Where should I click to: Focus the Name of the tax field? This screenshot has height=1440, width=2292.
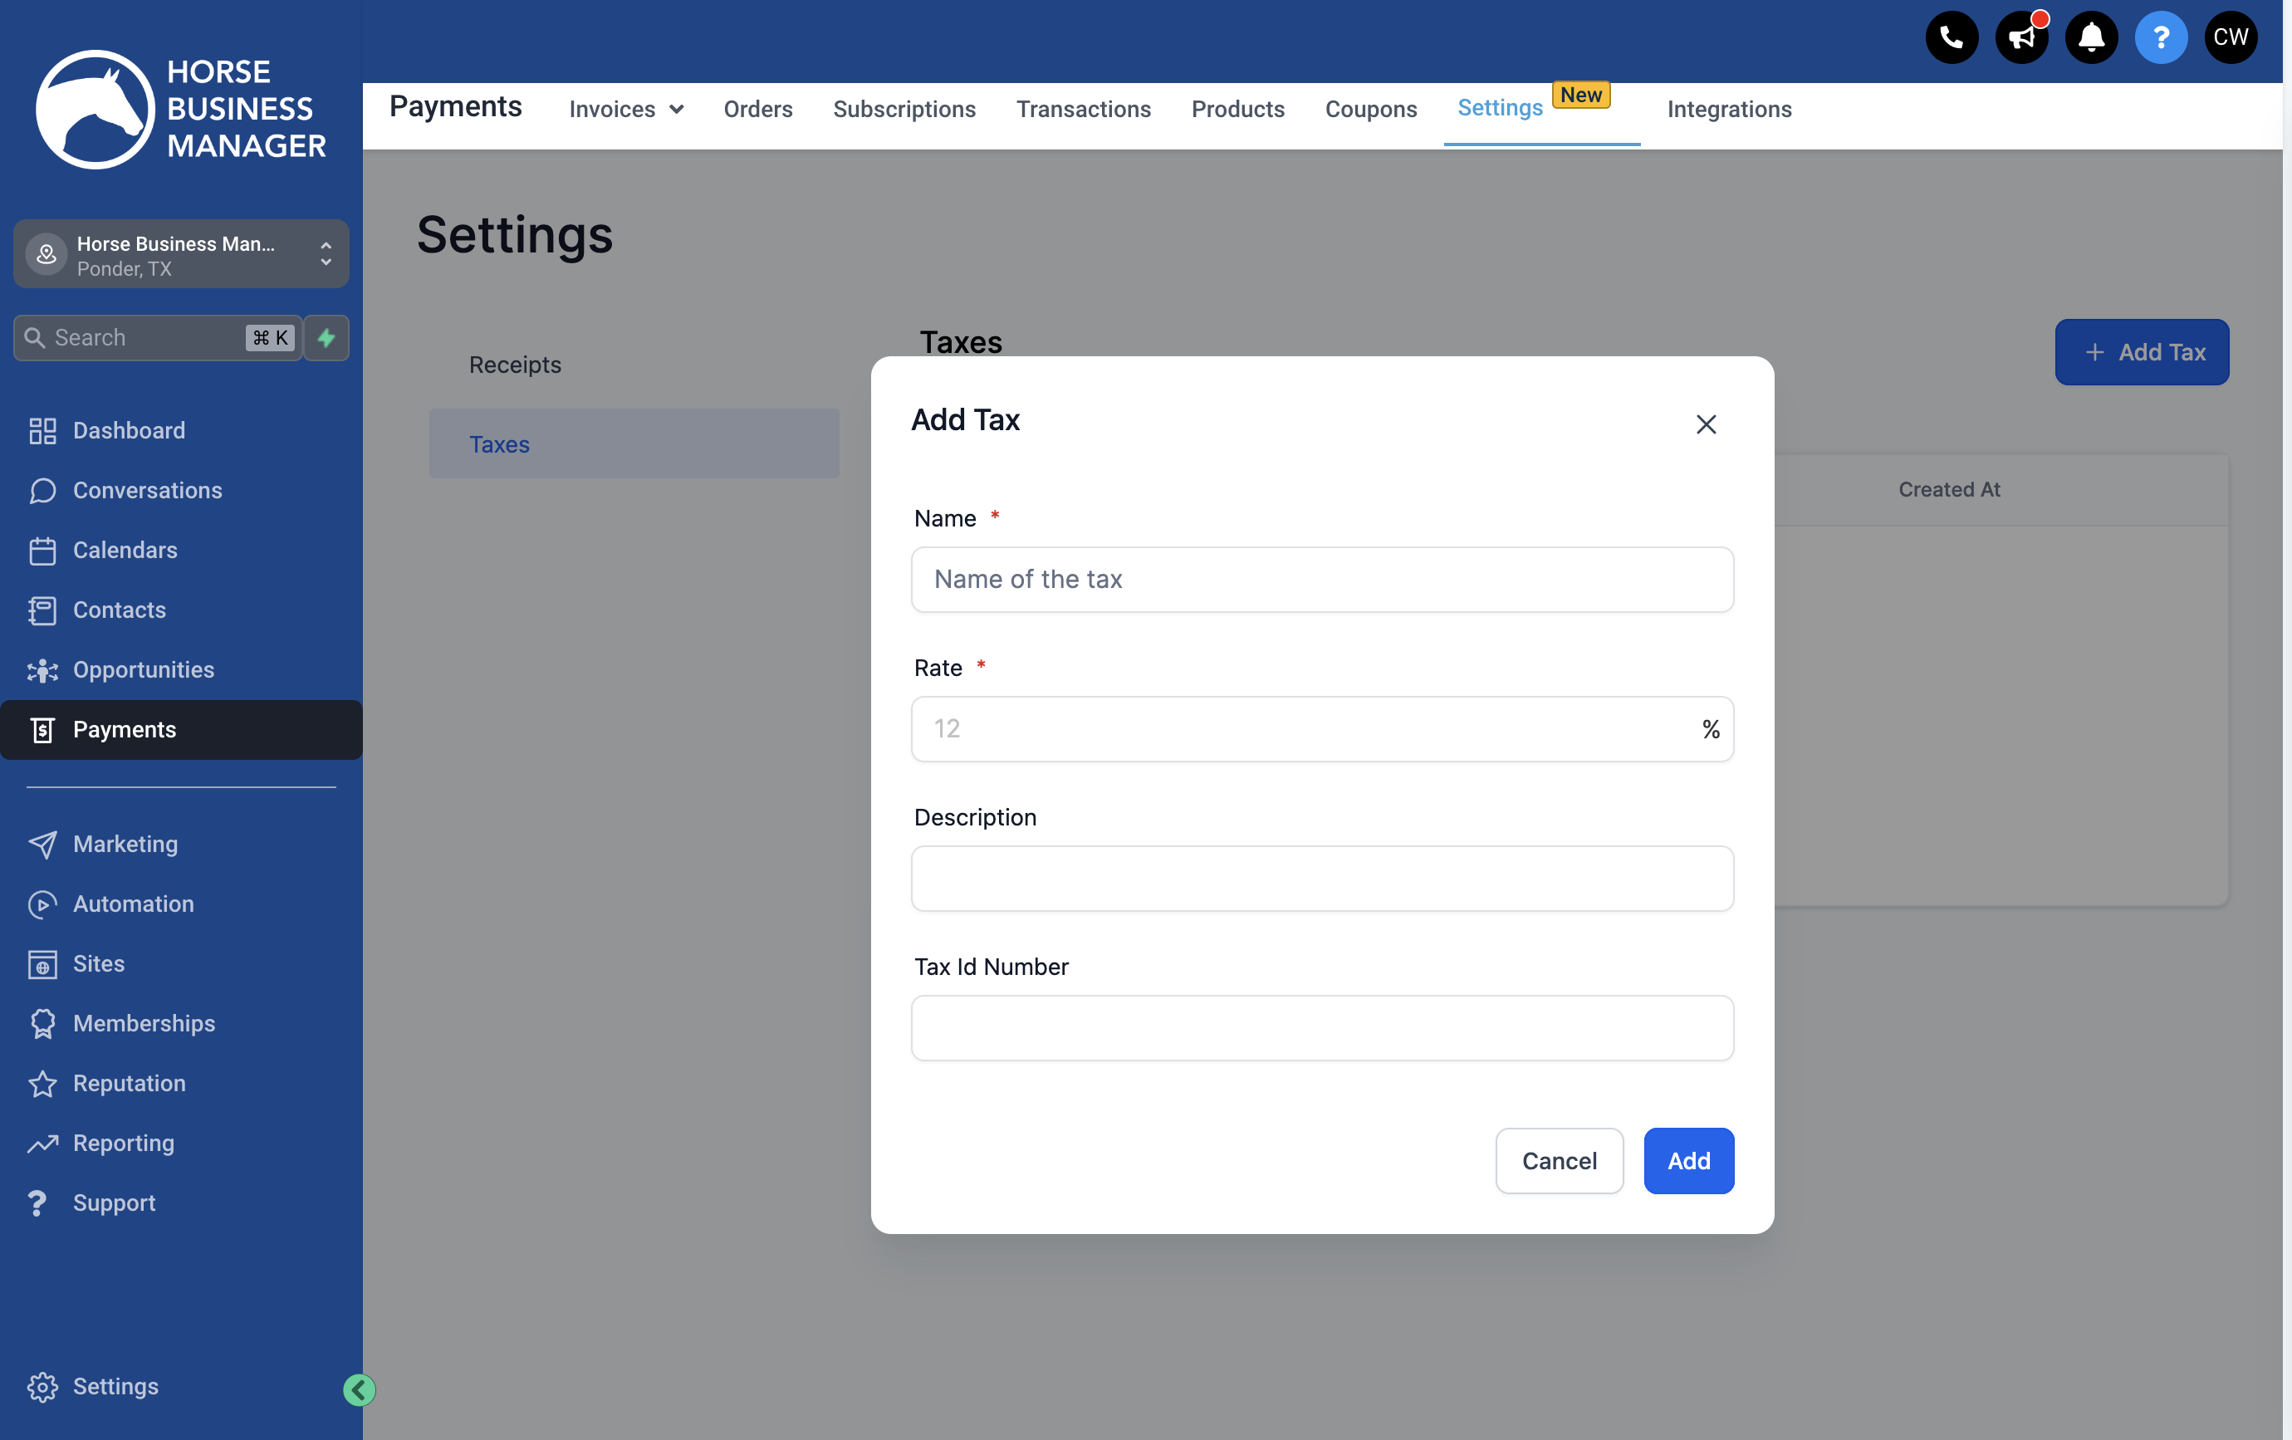(1322, 580)
